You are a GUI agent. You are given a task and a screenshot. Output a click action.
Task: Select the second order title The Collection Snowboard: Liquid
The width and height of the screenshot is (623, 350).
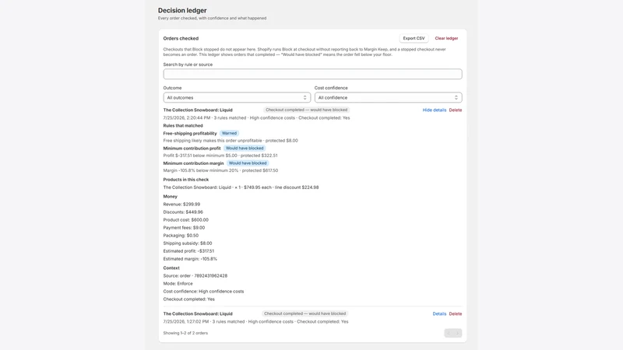pyautogui.click(x=198, y=314)
